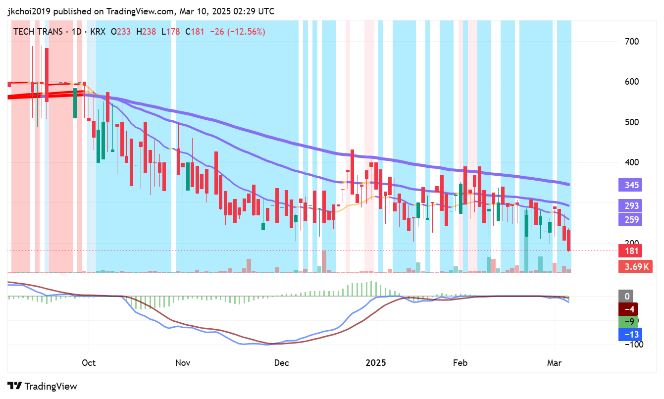Click the TradingView logo at bottom left
Screen dimensions: 664x399
coord(42,386)
